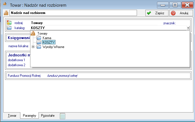
Task: Expand the Wyroby Własne tree node
Action: point(33,47)
